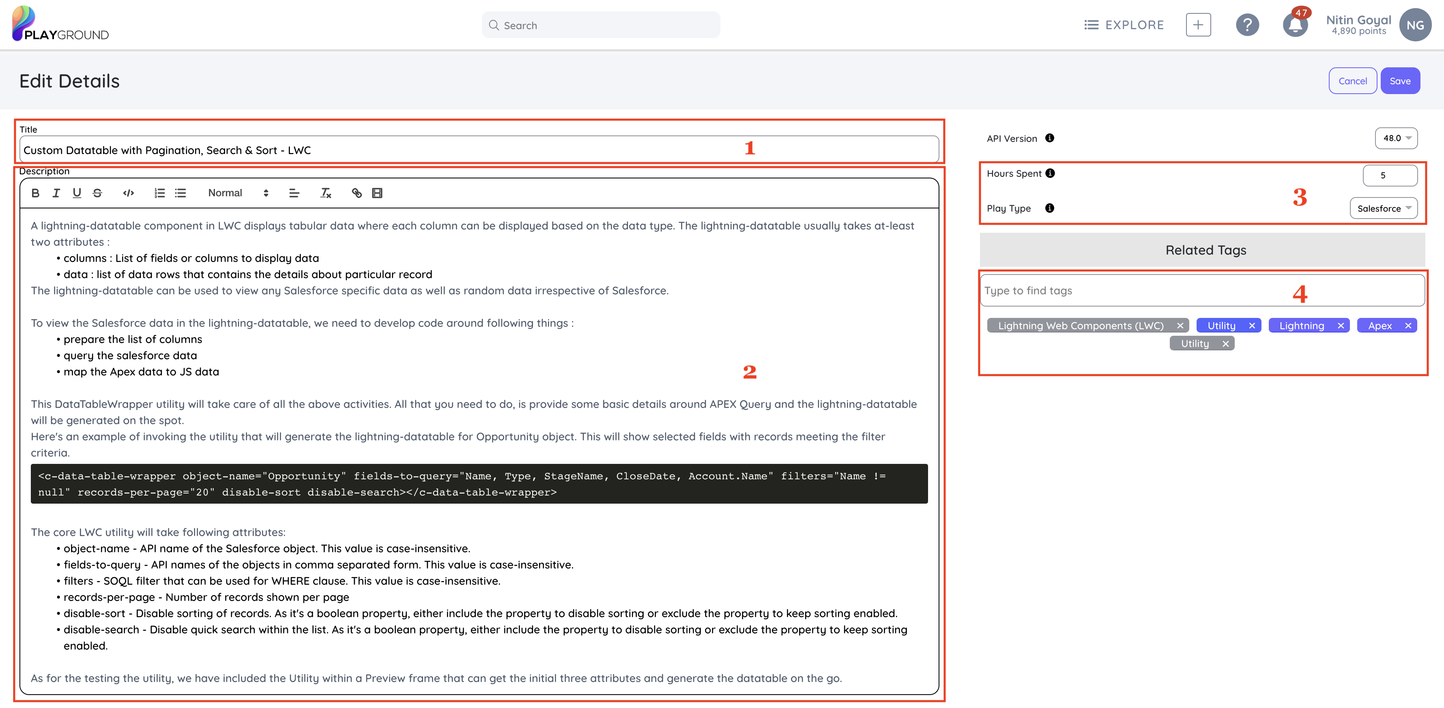Open the API Version 48.0 dropdown
Screen dimensions: 1444x708
point(1397,138)
